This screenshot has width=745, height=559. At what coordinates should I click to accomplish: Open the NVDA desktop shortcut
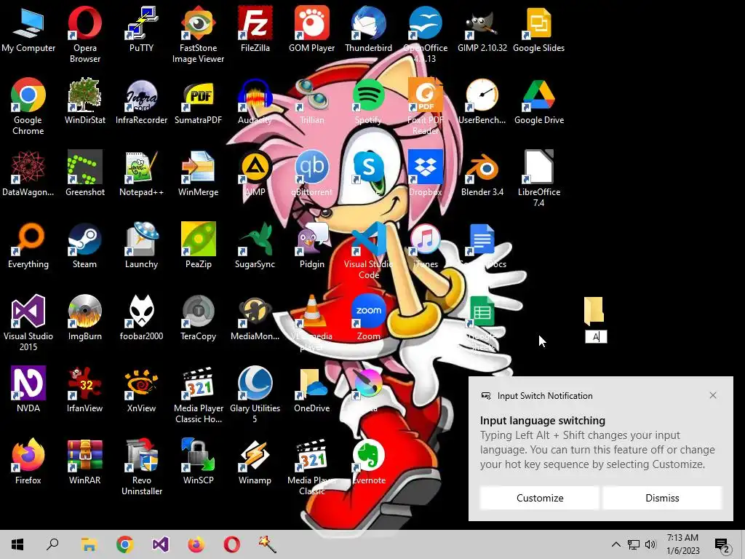point(28,383)
